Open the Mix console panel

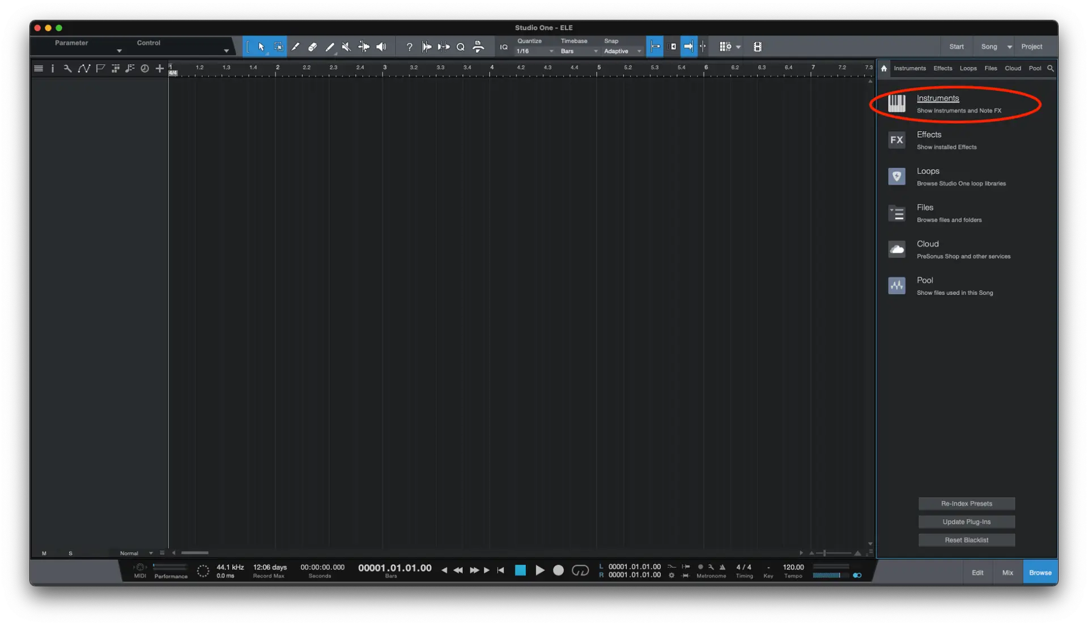[1007, 573]
